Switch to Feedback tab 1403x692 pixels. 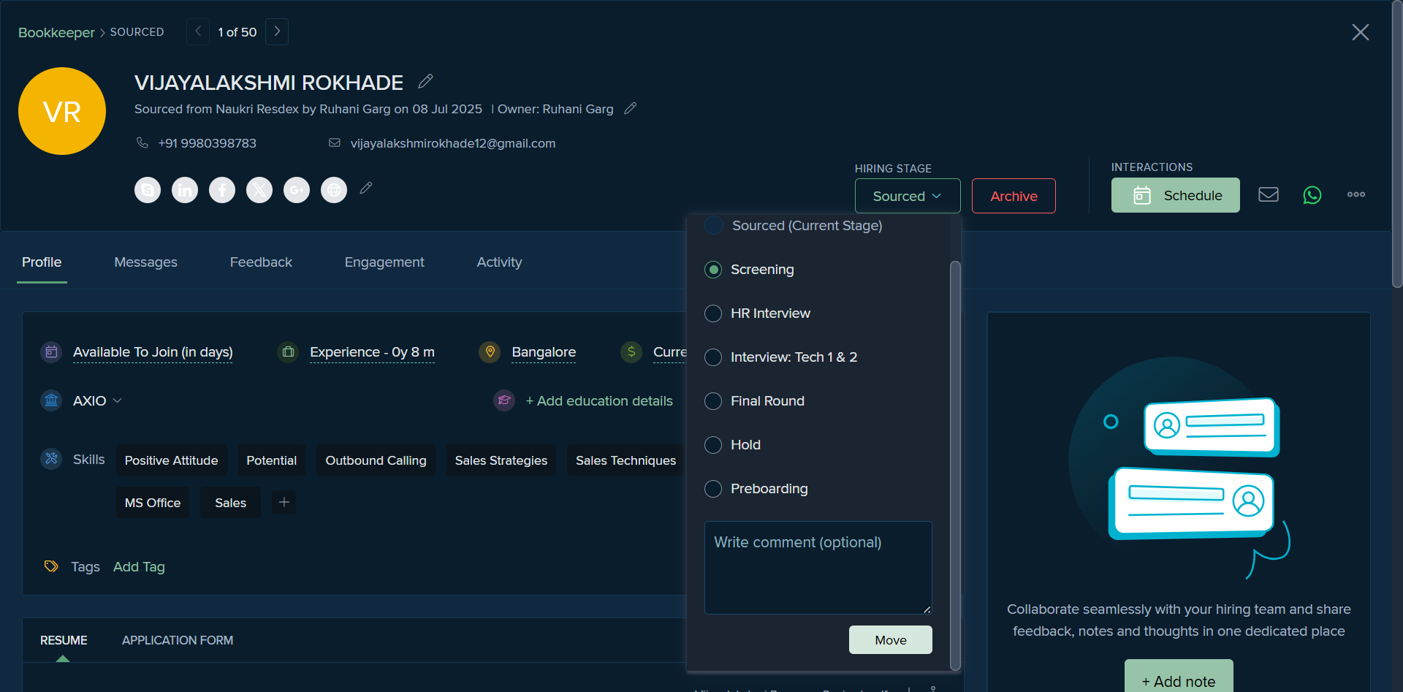point(261,262)
